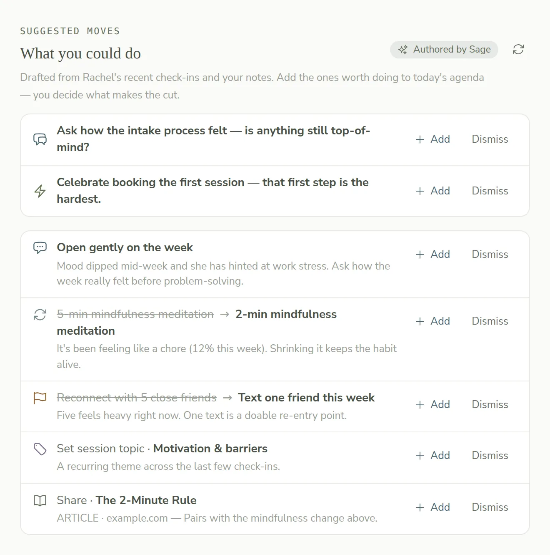Click the book icon beside The 2-Minute Rule
Screen dimensions: 550x555
click(40, 500)
